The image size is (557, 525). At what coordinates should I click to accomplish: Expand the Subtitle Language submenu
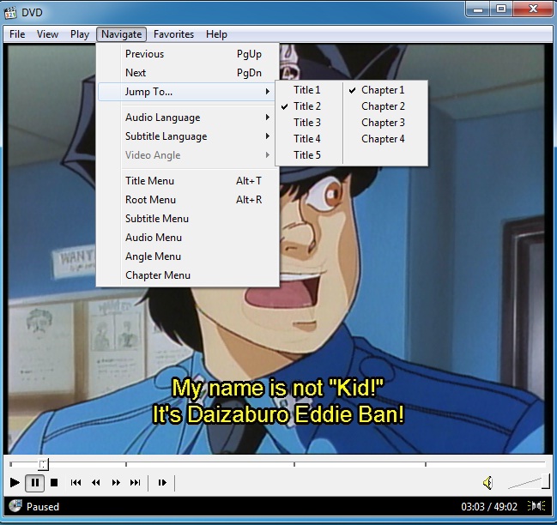pos(187,136)
